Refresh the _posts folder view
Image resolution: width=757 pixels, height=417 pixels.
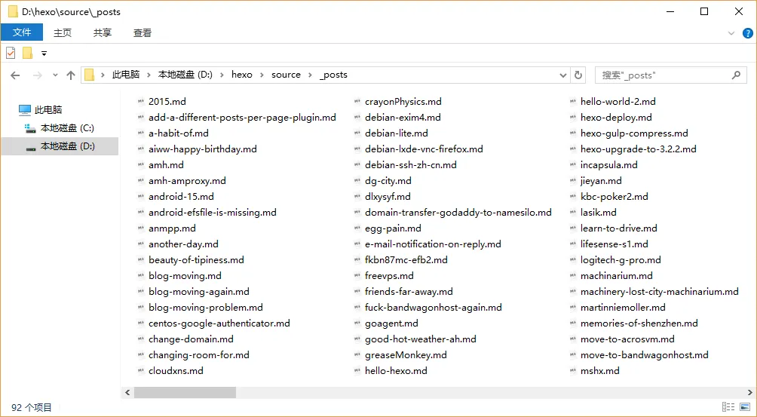[x=578, y=75]
